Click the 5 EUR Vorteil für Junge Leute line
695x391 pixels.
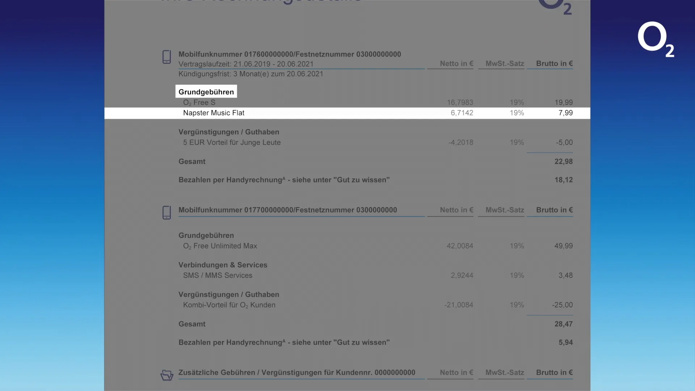point(232,143)
